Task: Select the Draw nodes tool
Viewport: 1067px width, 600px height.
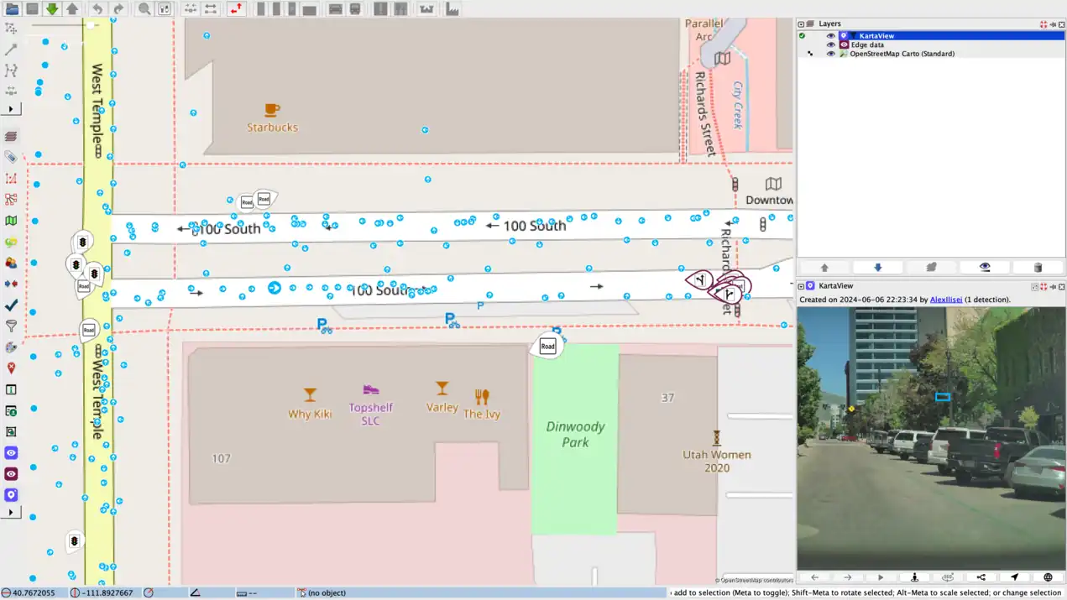Action: coord(11,50)
